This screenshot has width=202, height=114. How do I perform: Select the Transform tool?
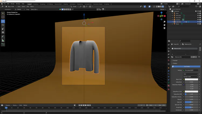tap(3, 32)
